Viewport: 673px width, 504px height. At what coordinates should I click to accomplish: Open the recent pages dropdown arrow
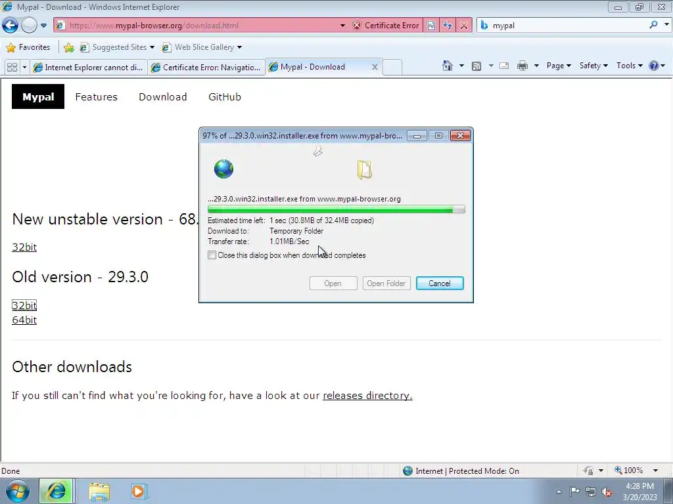tap(43, 26)
